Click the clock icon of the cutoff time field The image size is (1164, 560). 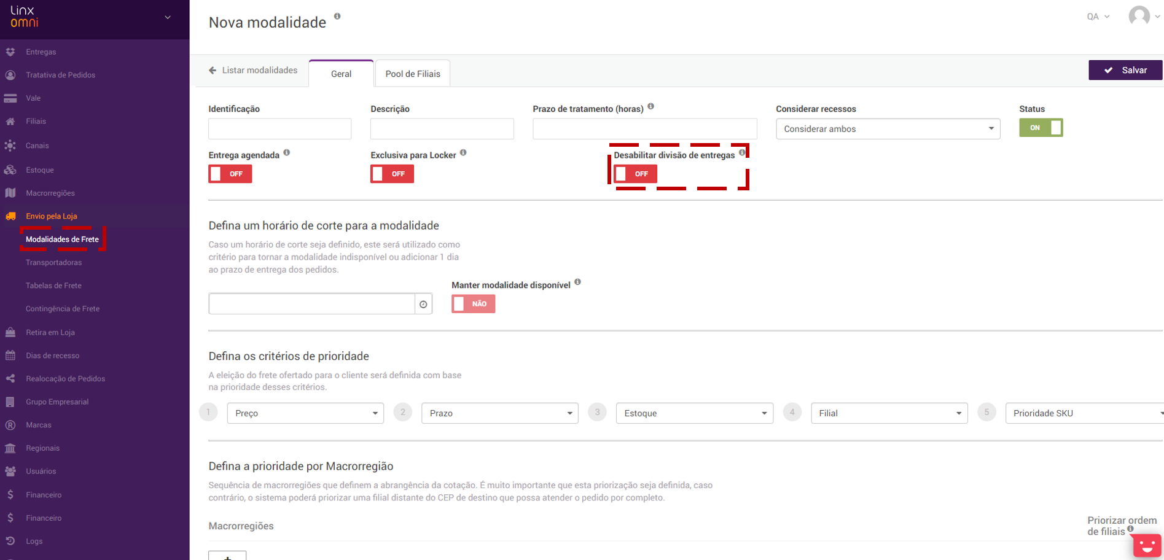(x=423, y=304)
